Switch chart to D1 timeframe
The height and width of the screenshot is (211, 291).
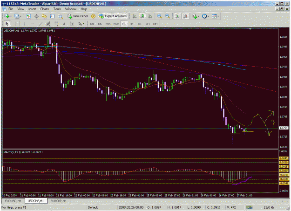pyautogui.click(x=140, y=24)
